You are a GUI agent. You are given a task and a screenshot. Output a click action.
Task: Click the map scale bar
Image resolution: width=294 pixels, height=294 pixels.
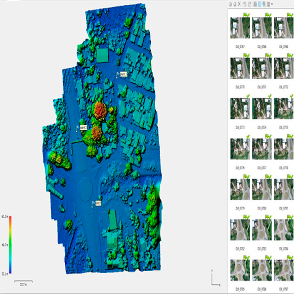[x=20, y=281]
